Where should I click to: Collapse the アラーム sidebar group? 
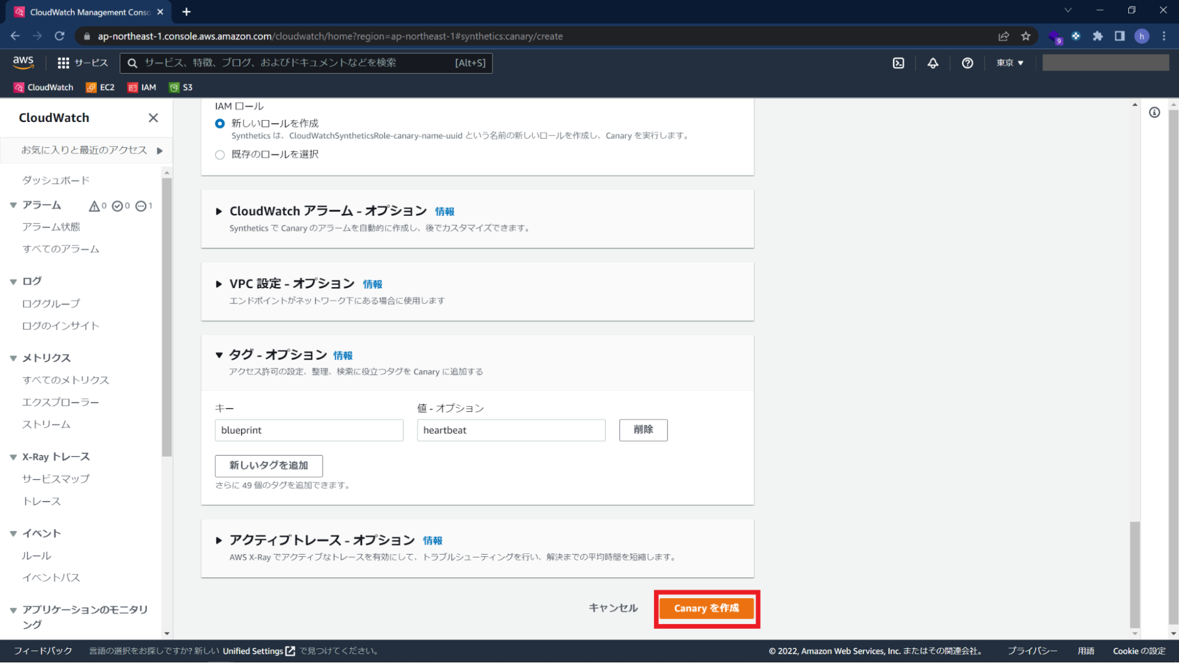coord(13,206)
